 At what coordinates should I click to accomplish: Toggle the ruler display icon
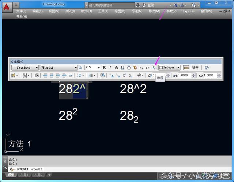click(x=186, y=68)
